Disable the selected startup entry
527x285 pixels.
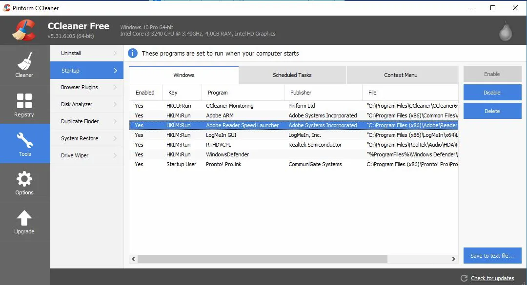tap(492, 93)
